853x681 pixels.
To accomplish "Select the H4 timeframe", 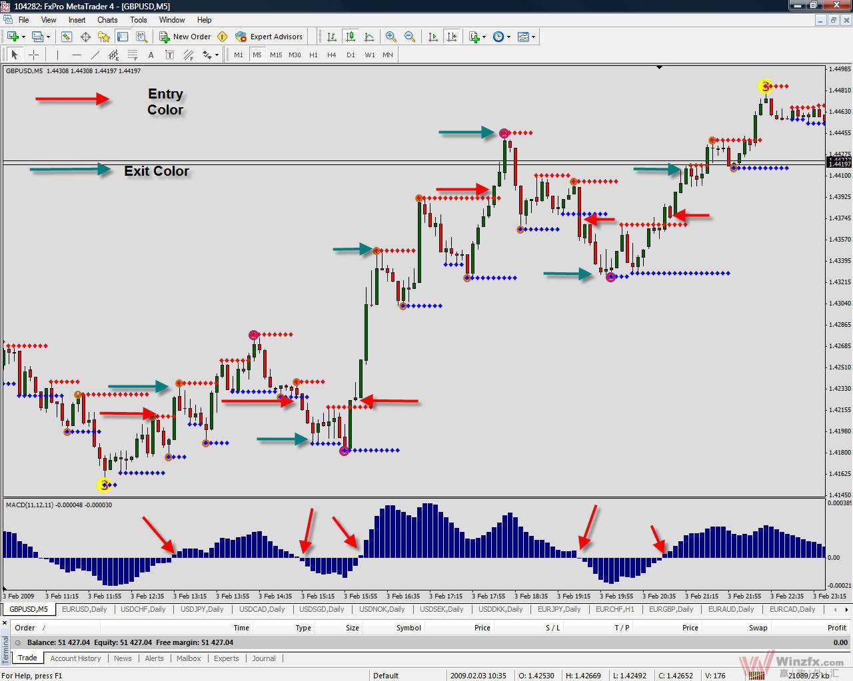I will pos(331,55).
